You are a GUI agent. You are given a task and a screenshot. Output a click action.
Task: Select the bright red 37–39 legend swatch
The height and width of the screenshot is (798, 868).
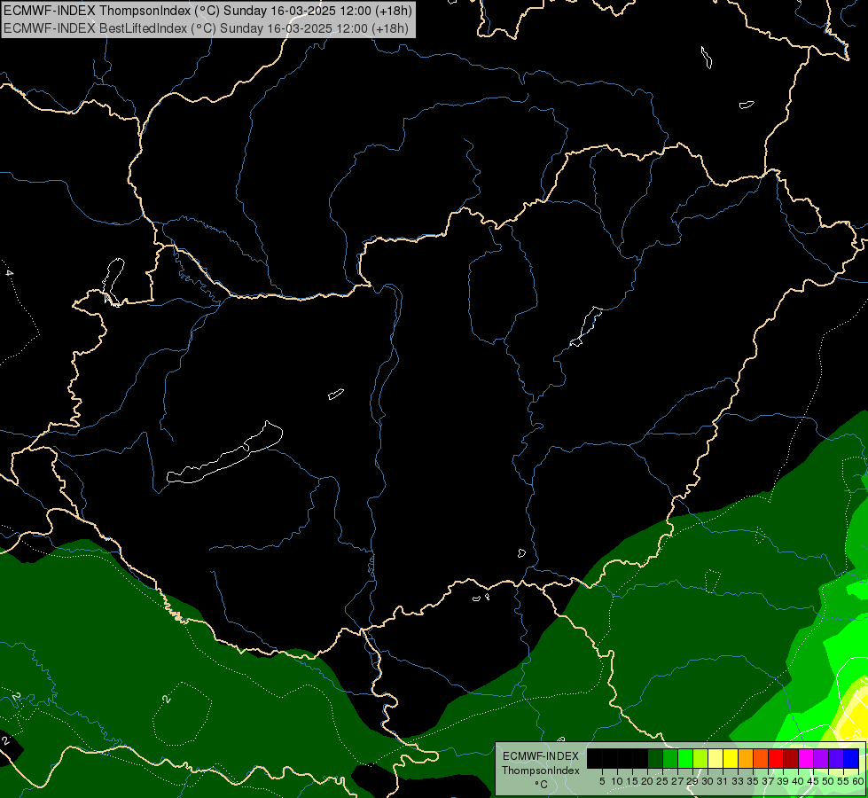[x=776, y=758]
